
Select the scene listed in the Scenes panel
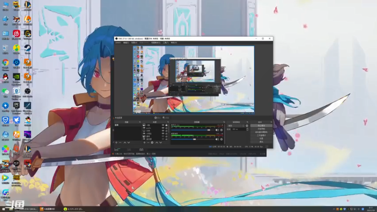coord(128,125)
